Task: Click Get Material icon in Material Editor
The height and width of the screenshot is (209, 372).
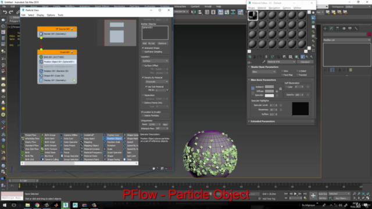Action: click(x=249, y=57)
